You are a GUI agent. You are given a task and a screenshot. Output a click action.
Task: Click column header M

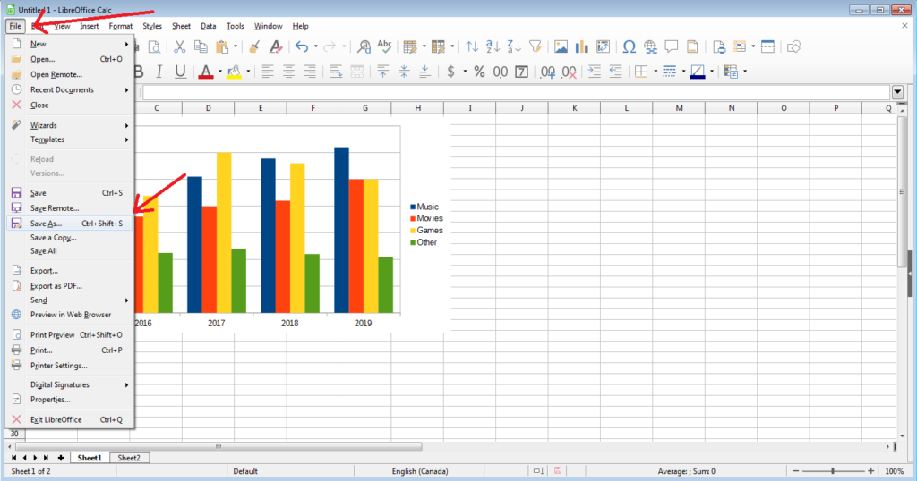(x=678, y=108)
